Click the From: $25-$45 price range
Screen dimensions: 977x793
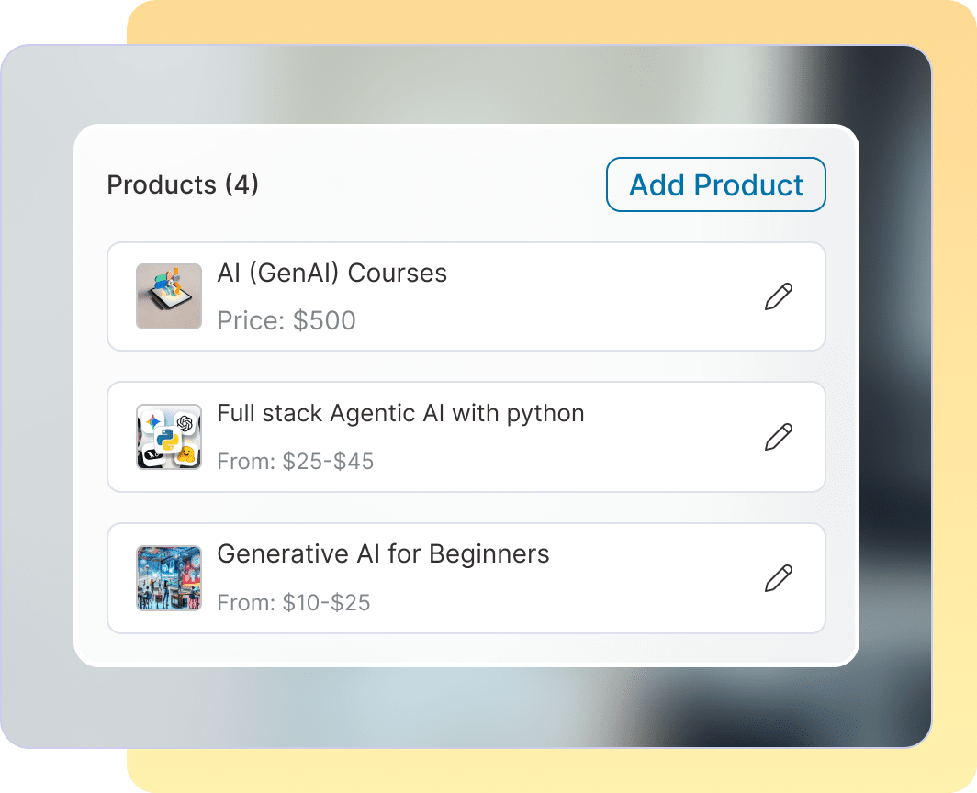pos(296,462)
